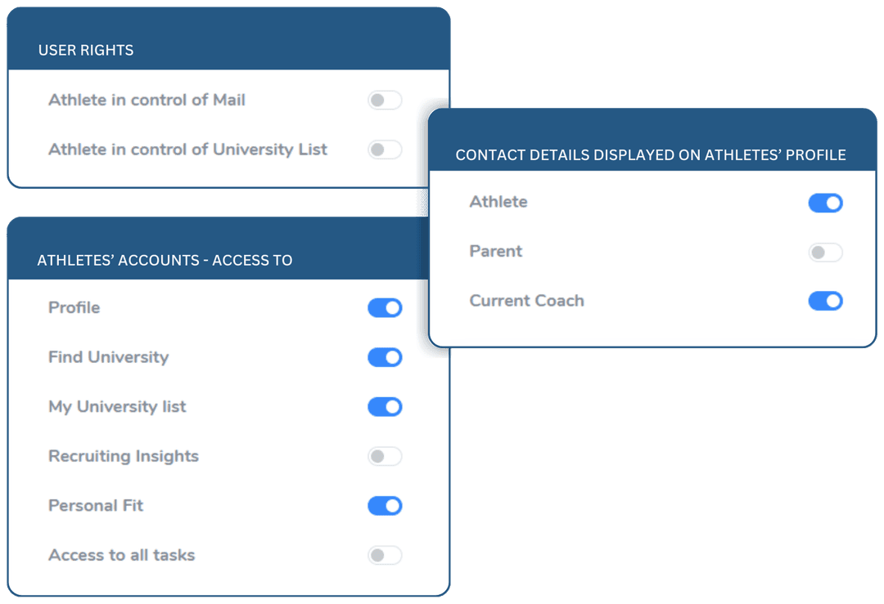Enable Recruiting Insights access
Viewport: 884px width, 604px height.
tap(385, 456)
